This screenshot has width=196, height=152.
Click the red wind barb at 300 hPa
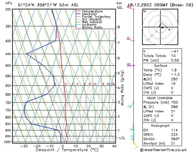130,8
